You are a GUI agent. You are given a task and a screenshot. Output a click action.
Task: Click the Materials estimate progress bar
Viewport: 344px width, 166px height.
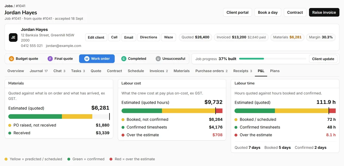pos(59,116)
